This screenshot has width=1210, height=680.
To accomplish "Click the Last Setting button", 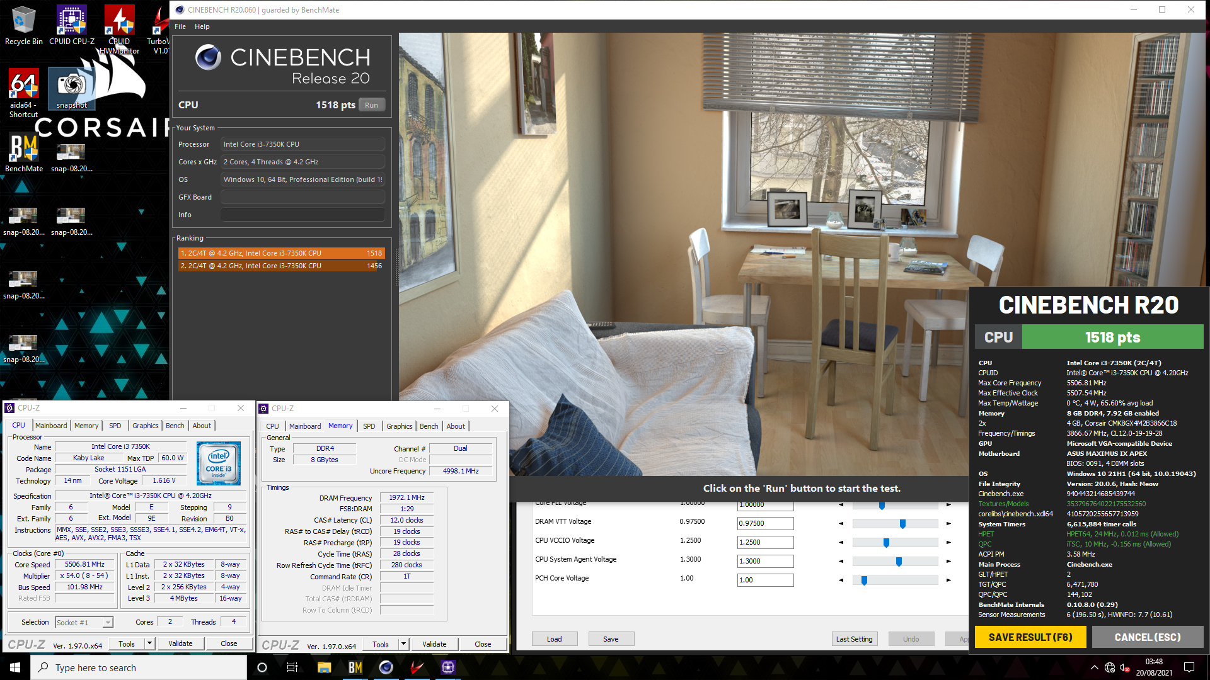I will [855, 639].
